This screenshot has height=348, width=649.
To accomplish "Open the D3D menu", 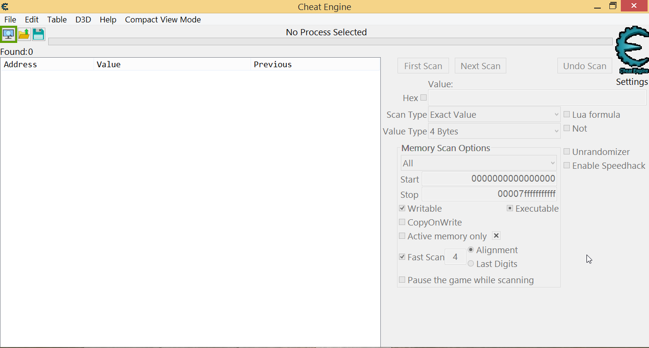I will (83, 20).
